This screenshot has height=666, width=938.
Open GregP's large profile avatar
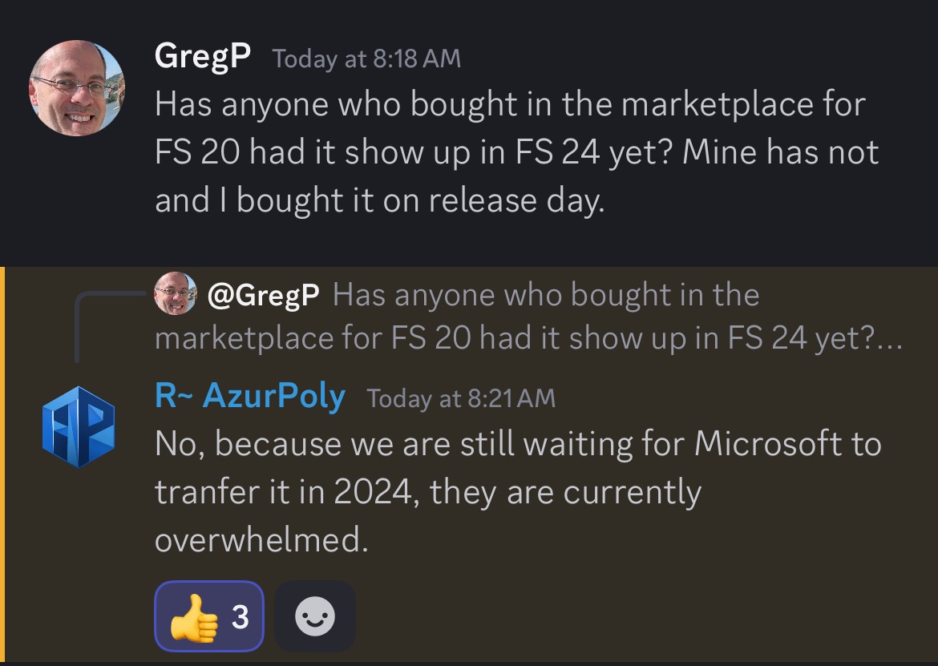(77, 88)
